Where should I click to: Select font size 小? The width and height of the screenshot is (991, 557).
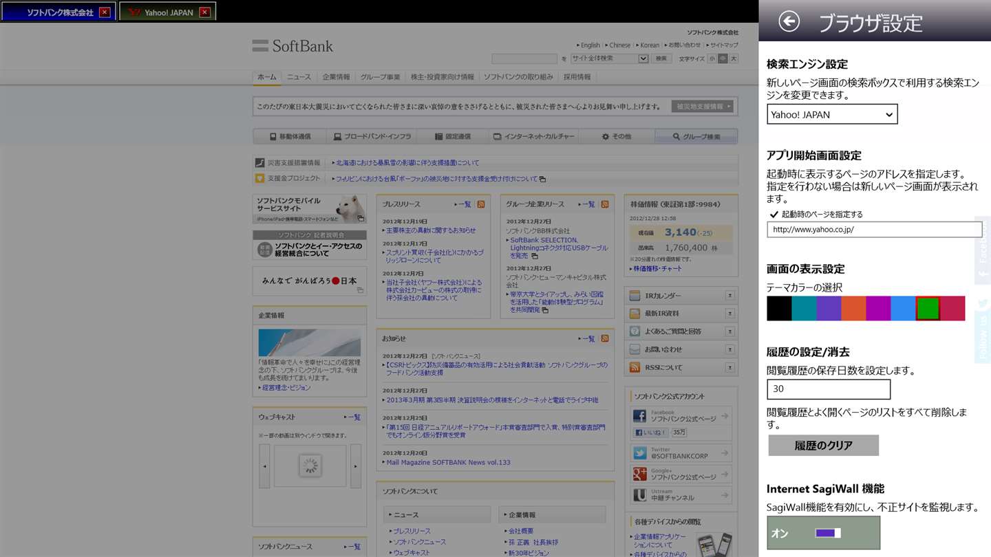(712, 58)
